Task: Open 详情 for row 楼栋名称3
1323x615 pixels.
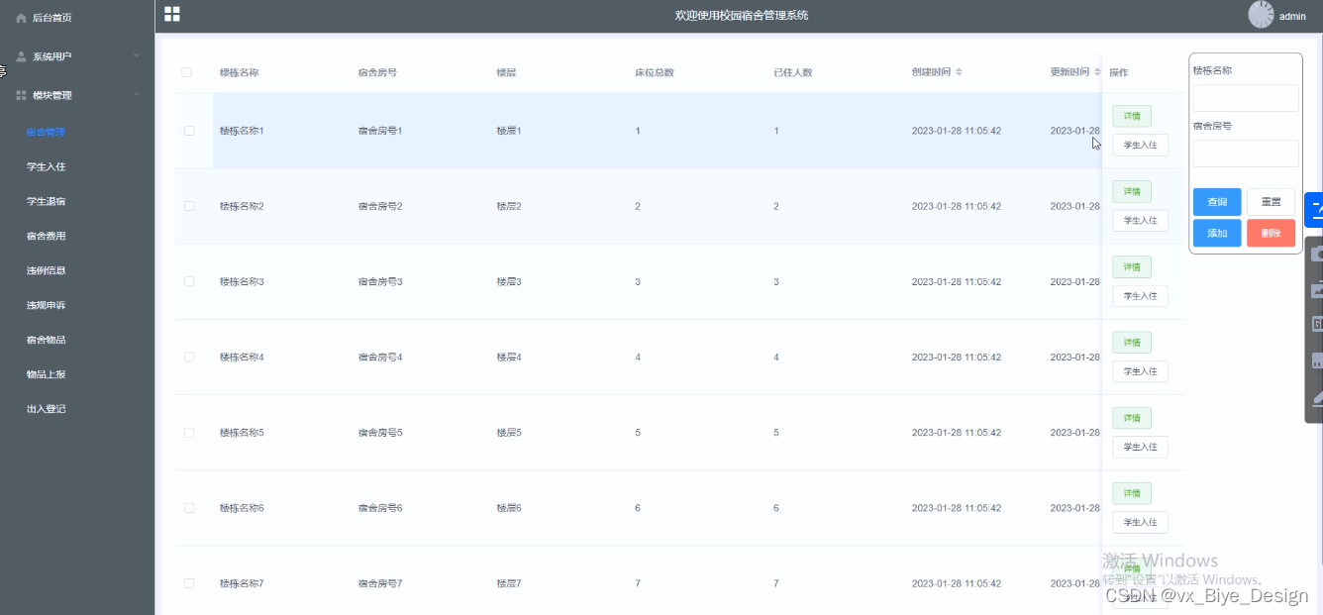Action: point(1132,266)
